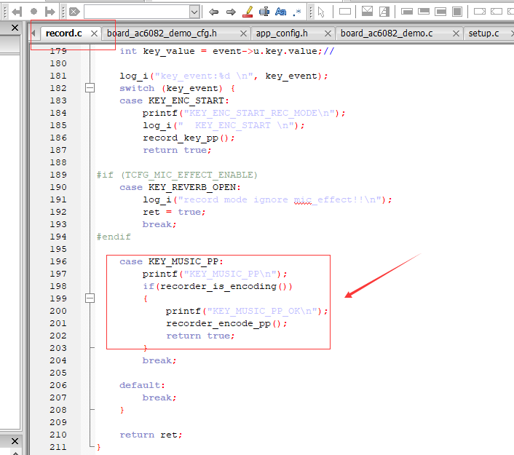514x455 pixels.
Task: Click the log_i "key_event:%d" line
Action: pos(224,76)
